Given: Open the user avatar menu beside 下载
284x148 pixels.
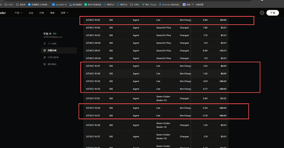Looking at the screenshot, I should pyautogui.click(x=262, y=13).
